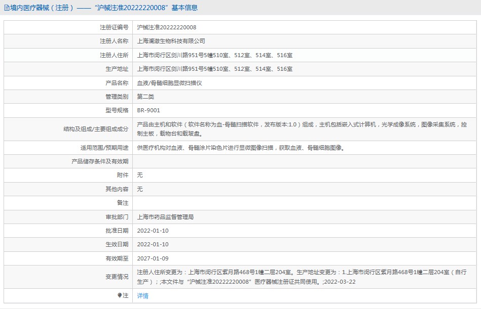
Task: Click the registrant name 上海澜澈生物科技有限公司
Action: tap(171, 41)
